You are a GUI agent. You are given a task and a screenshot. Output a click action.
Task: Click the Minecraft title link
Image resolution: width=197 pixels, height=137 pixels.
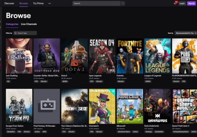[121, 126]
